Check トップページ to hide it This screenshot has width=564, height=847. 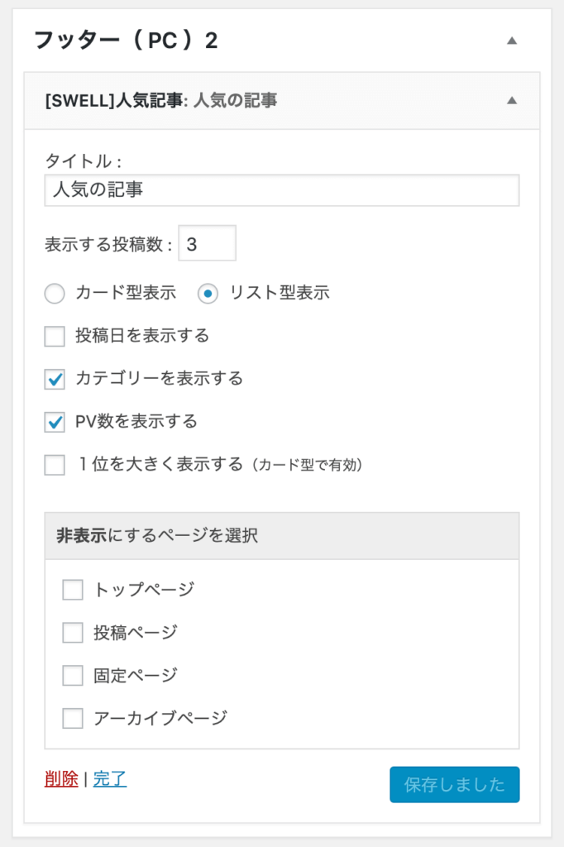[72, 590]
